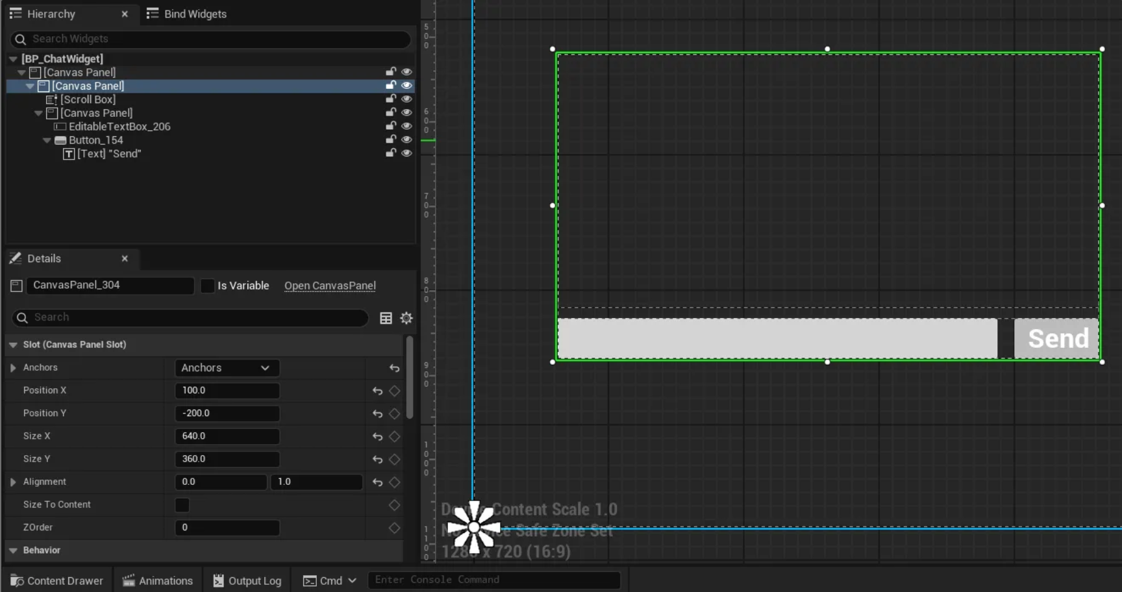This screenshot has width=1122, height=592.
Task: Collapse the Behavior section
Action: [13, 551]
